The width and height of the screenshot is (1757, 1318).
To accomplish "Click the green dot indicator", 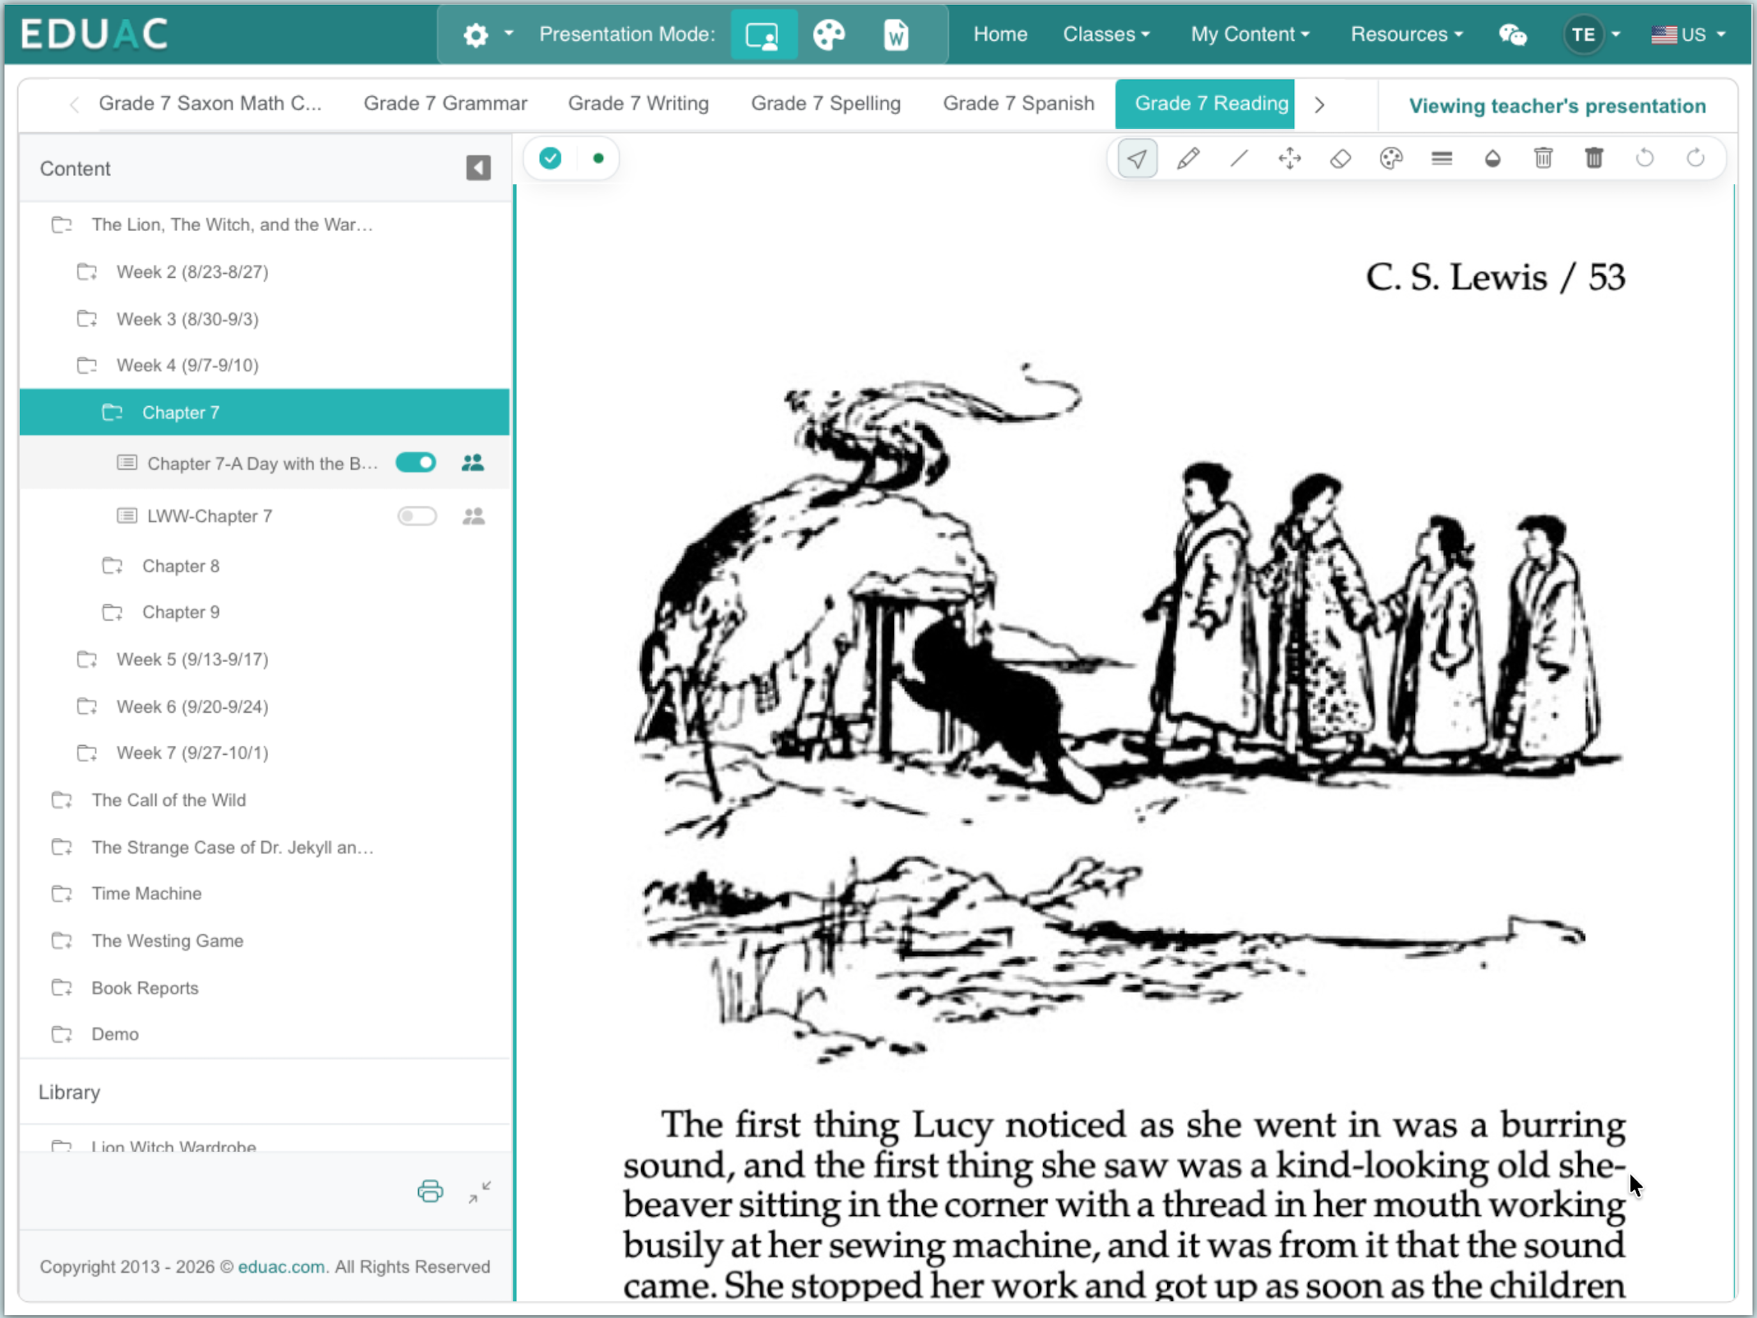I will [599, 158].
